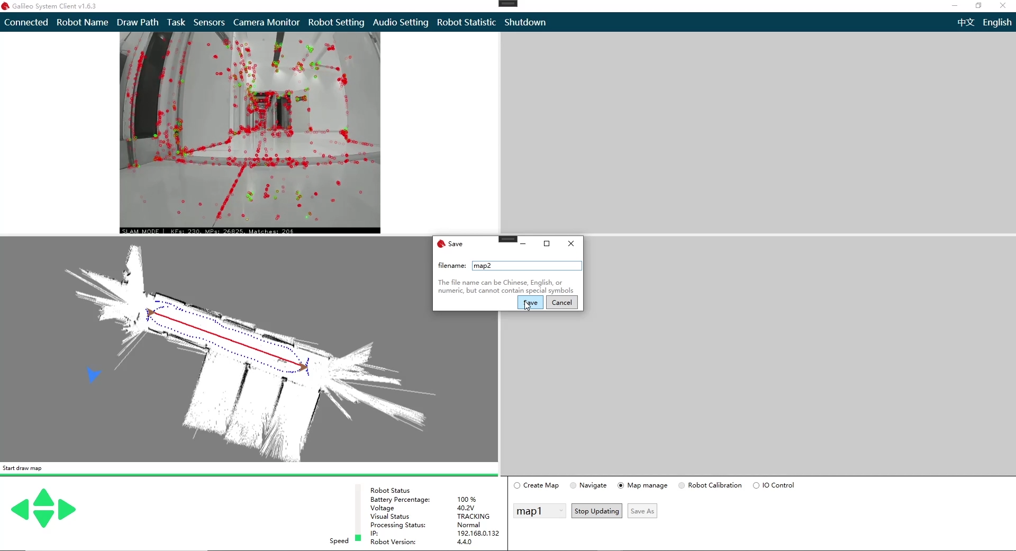Expand the map1 dropdown list
The height and width of the screenshot is (551, 1016).
point(560,511)
